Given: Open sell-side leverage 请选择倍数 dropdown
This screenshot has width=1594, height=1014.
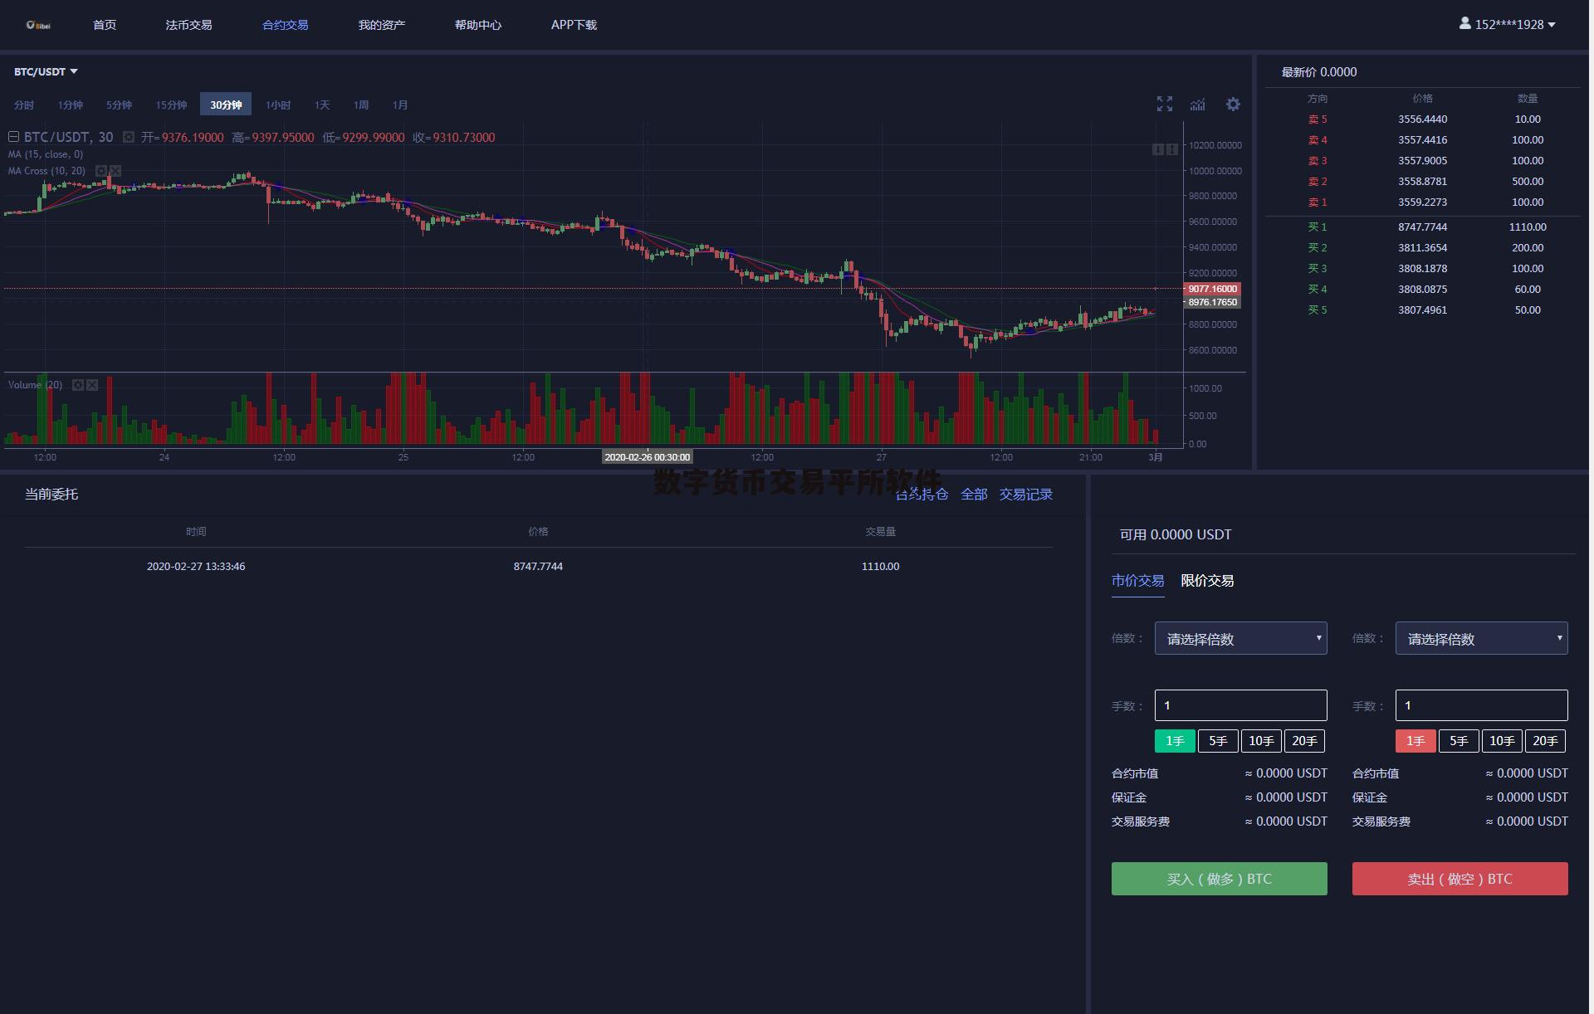Looking at the screenshot, I should [1481, 639].
